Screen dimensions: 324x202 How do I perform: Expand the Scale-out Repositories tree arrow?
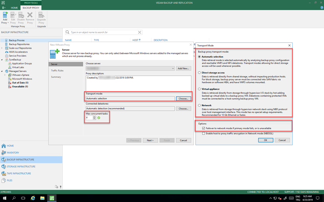[2, 48]
